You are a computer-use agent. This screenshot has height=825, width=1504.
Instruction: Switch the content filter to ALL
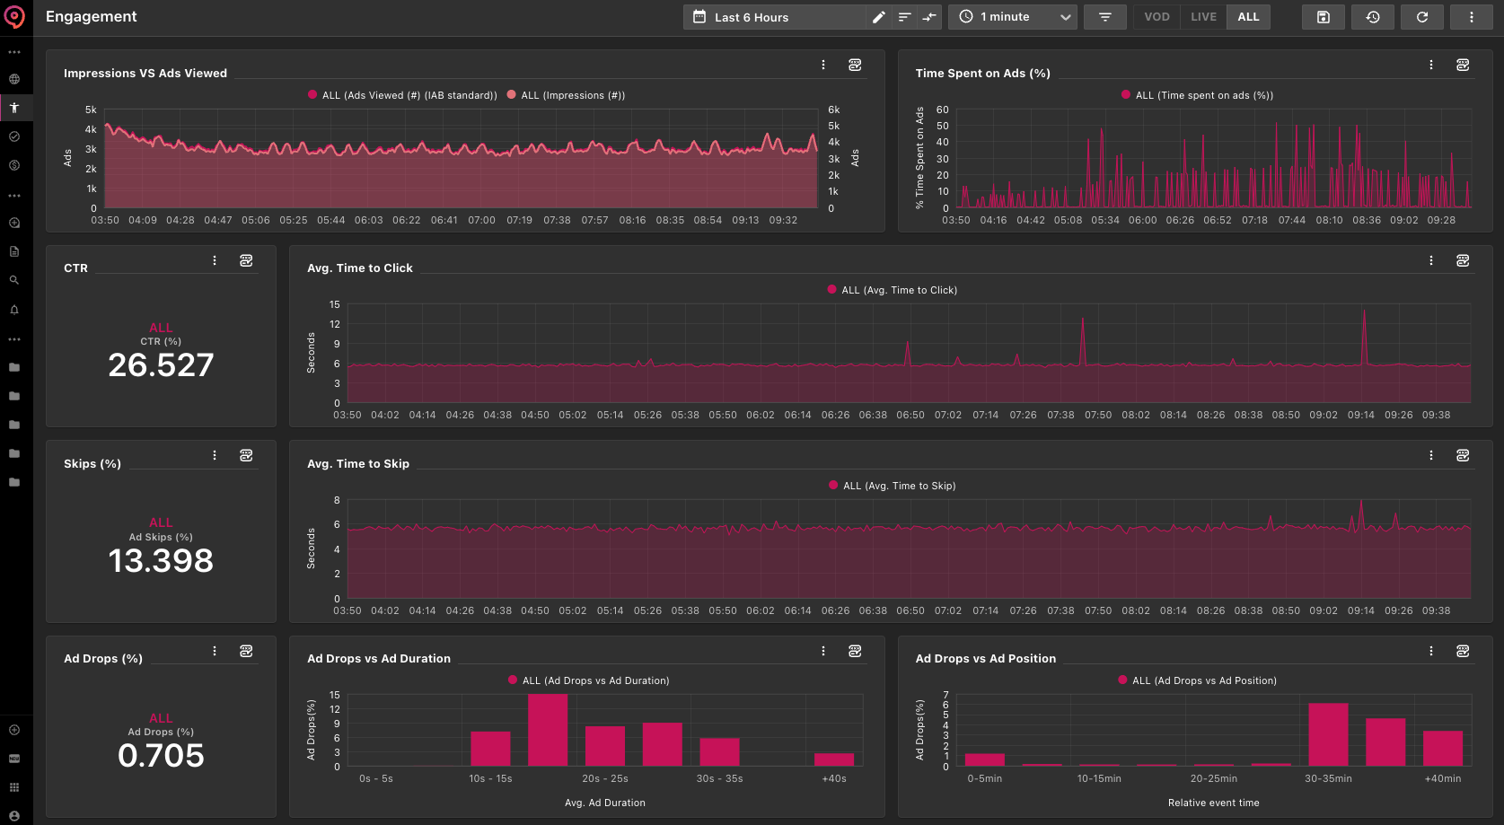click(x=1248, y=17)
